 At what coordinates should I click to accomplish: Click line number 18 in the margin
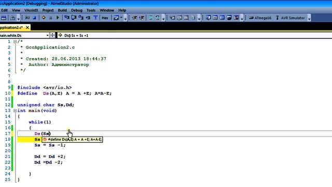[x=8, y=139]
